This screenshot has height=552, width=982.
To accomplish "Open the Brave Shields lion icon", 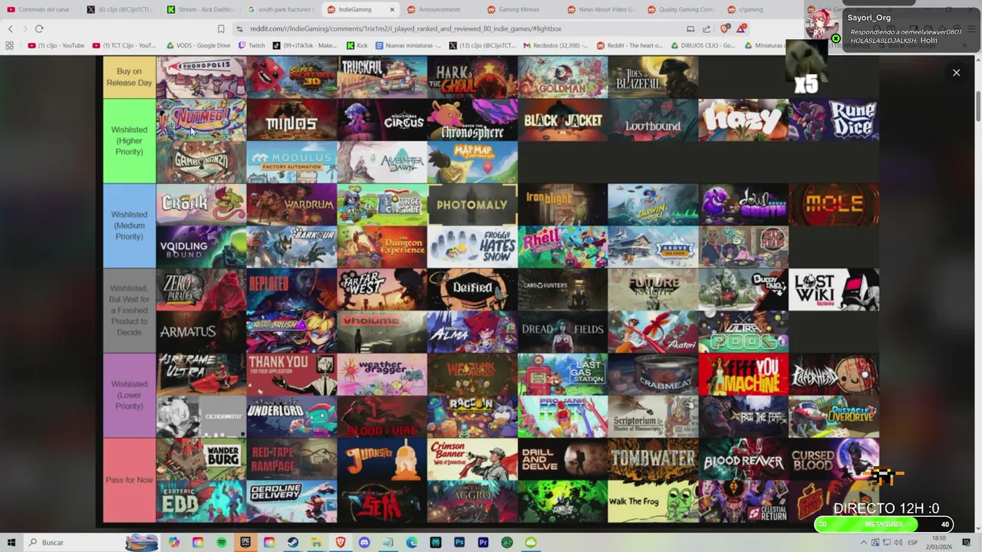I will tap(725, 28).
